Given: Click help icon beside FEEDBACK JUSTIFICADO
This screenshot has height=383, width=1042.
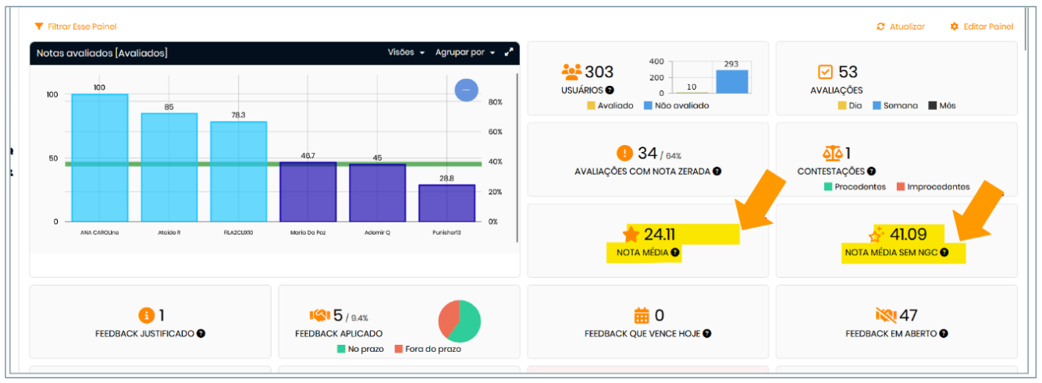Looking at the screenshot, I should click(x=201, y=334).
